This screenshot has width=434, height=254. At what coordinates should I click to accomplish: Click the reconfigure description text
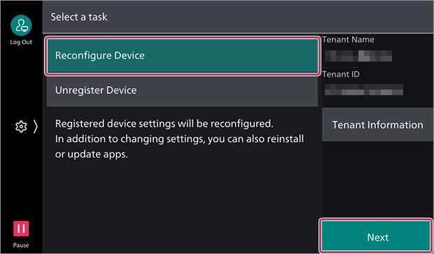click(x=179, y=139)
